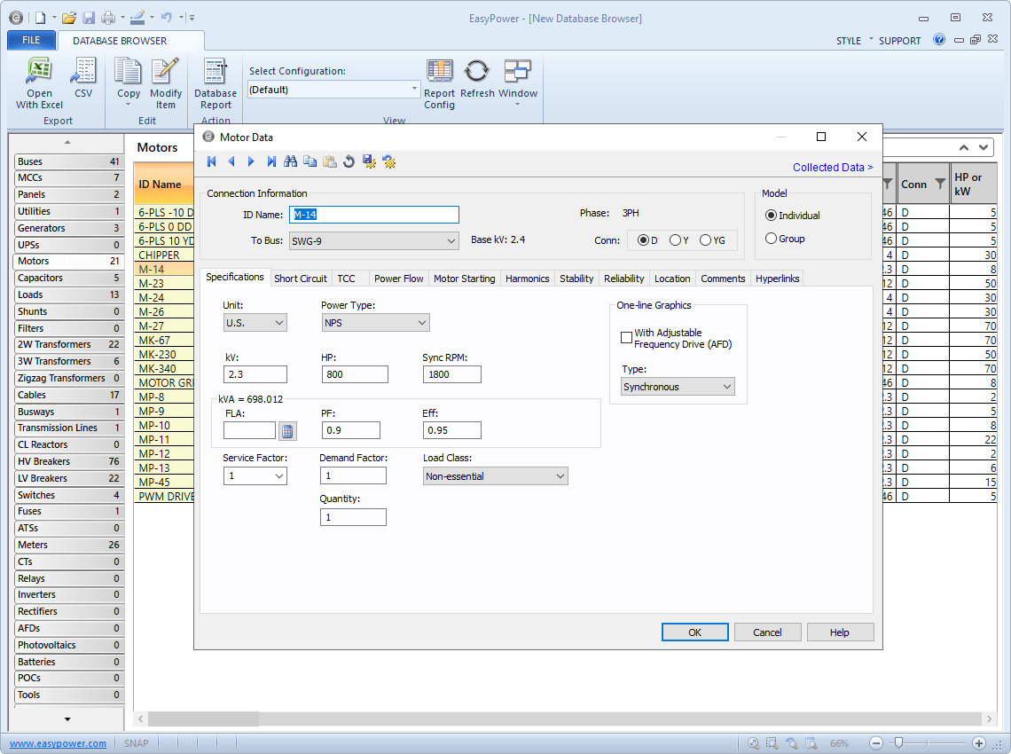Viewport: 1011px width, 754px height.
Task: Expand the To Bus dropdown
Action: 452,240
